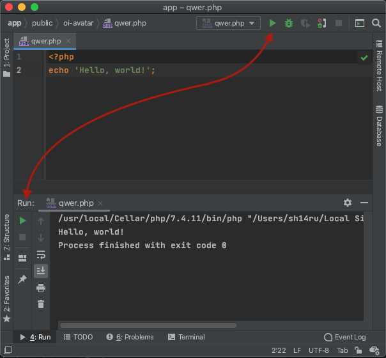This screenshot has height=358, width=386.
Task: Click the qwer.php breadcrumb
Action: point(125,24)
